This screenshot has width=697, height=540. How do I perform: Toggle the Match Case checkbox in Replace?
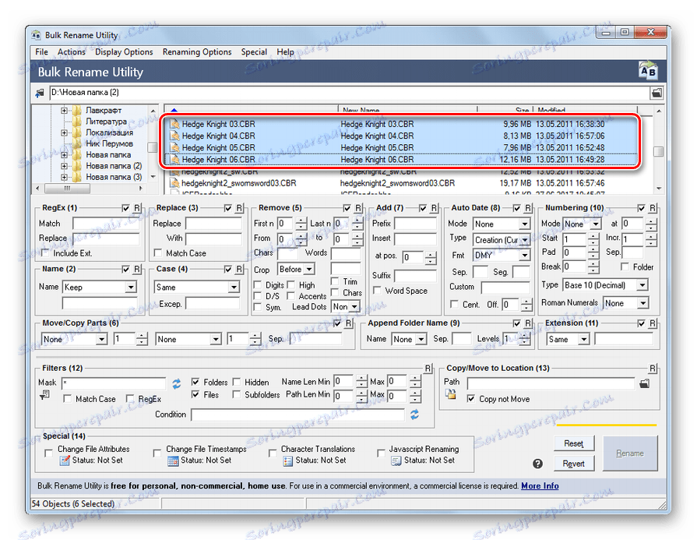(x=158, y=252)
